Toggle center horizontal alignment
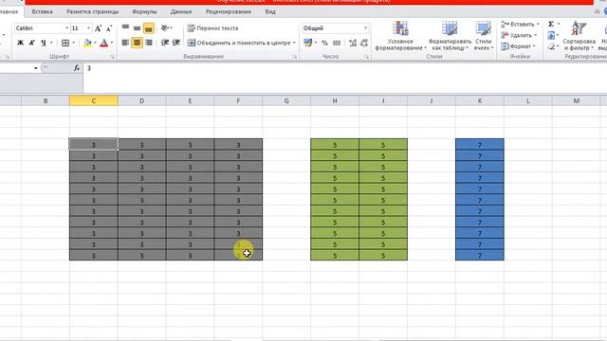This screenshot has height=341, width=607. coord(137,43)
